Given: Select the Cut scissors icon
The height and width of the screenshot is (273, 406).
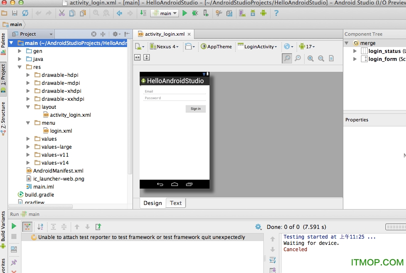Looking at the screenshot, I should [62, 13].
